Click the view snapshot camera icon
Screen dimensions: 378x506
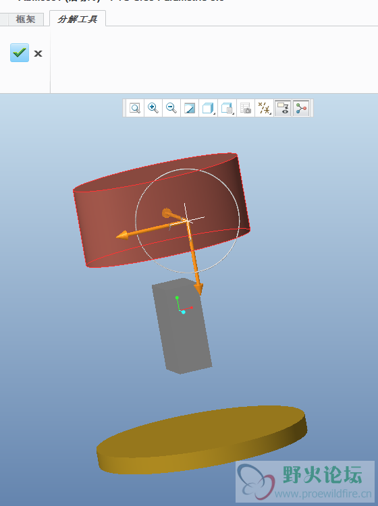click(245, 108)
